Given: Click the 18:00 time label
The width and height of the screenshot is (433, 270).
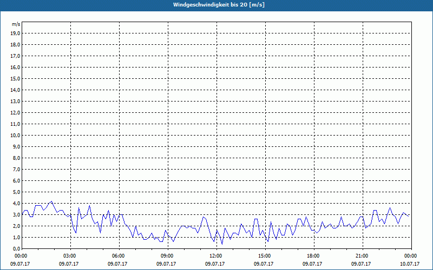Looking at the screenshot, I should [314, 256].
